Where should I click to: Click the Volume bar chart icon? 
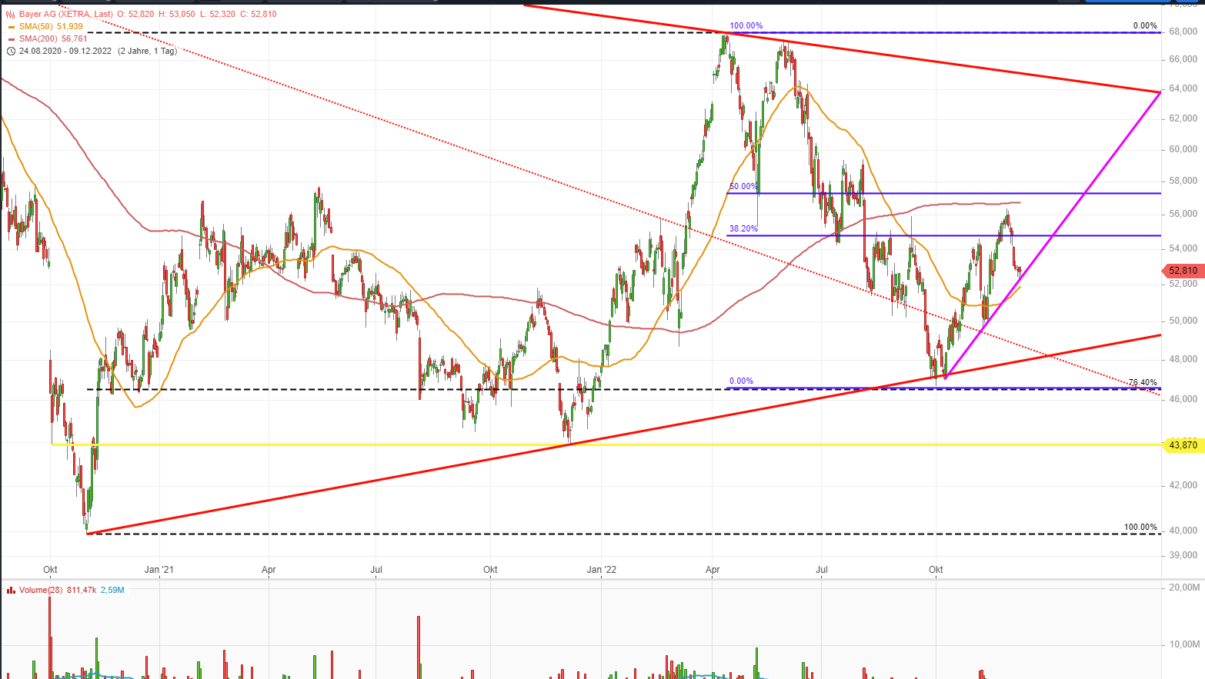pos(12,590)
